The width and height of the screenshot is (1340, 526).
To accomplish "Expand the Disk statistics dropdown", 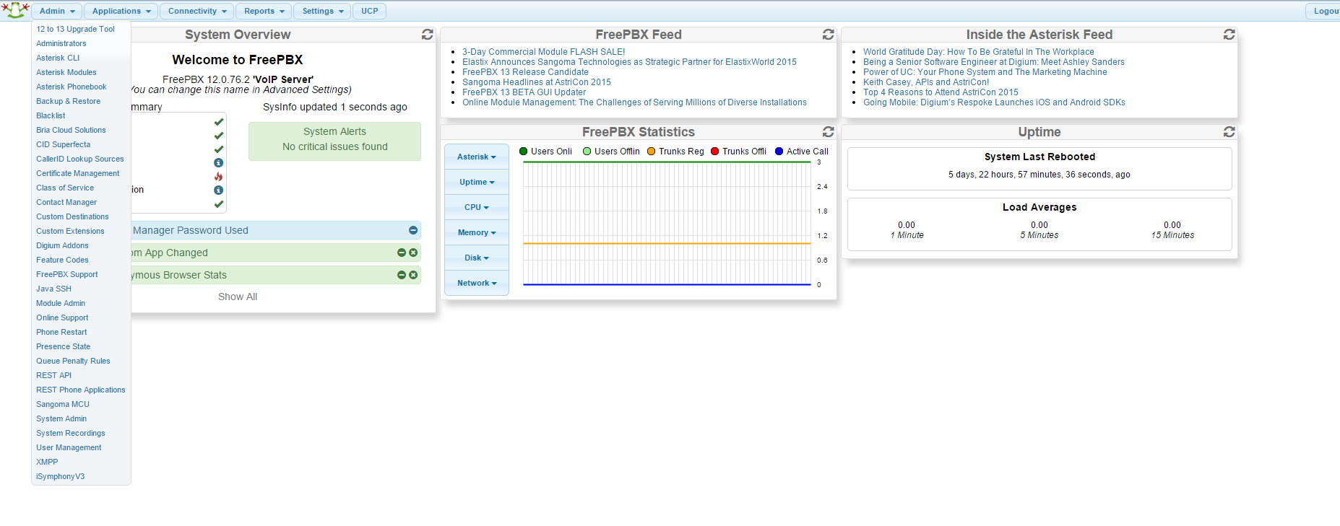I will (477, 258).
